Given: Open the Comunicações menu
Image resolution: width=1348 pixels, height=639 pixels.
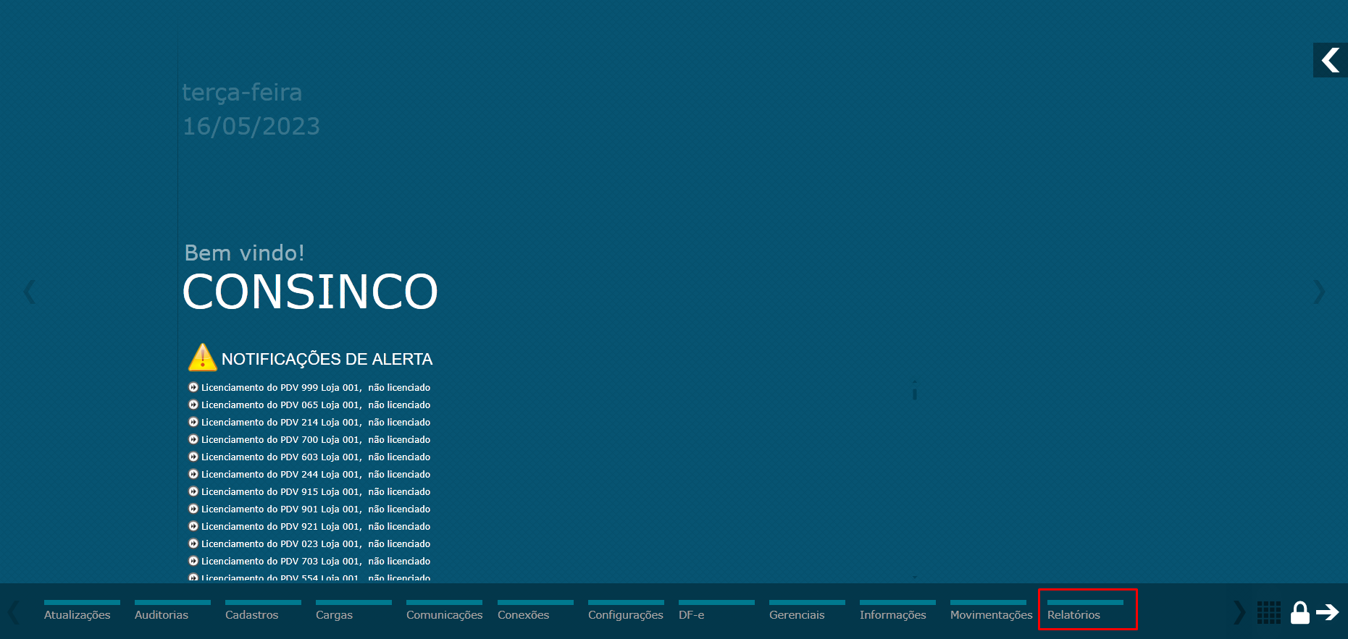Looking at the screenshot, I should point(445,610).
